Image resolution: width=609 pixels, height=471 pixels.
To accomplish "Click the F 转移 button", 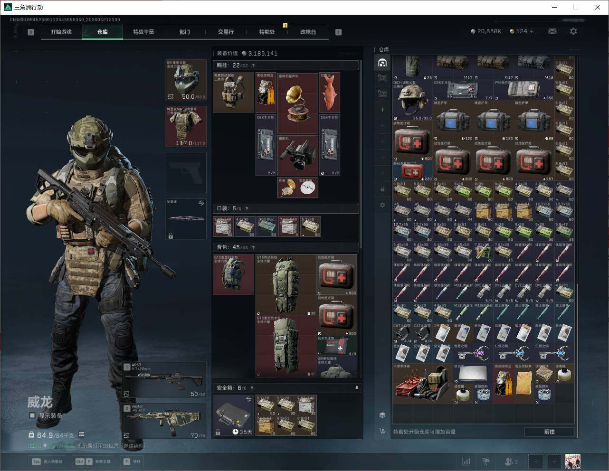I will pos(132,462).
